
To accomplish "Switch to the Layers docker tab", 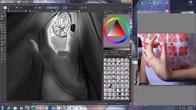I will point(106,52).
